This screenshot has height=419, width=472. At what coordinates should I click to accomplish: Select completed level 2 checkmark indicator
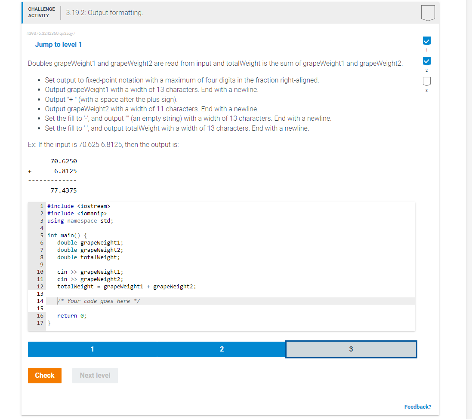tap(426, 61)
